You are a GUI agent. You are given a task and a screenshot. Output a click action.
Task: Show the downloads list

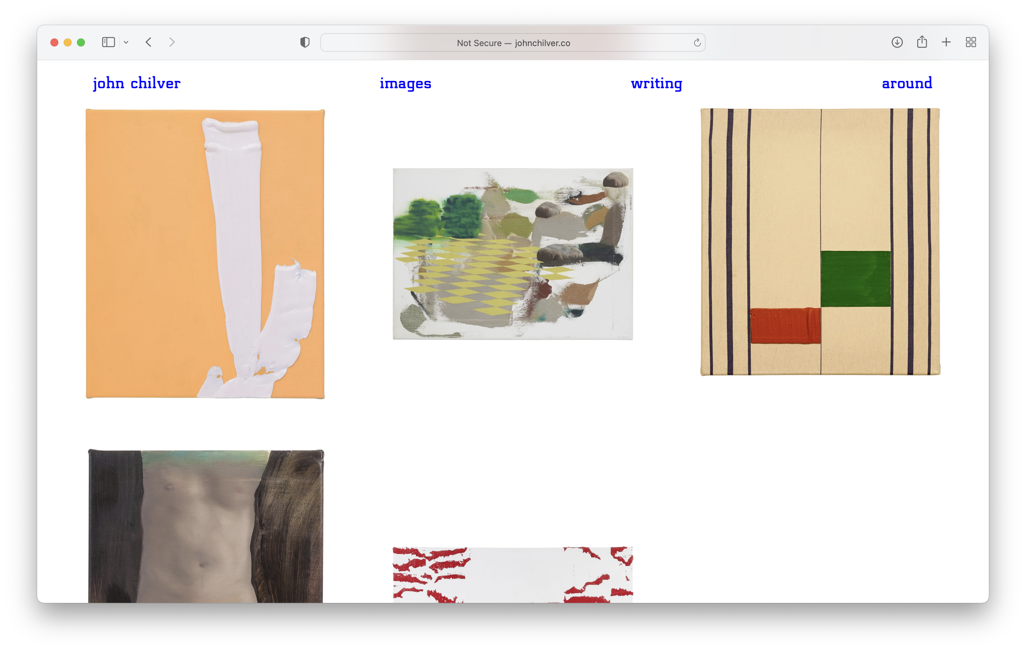[897, 42]
